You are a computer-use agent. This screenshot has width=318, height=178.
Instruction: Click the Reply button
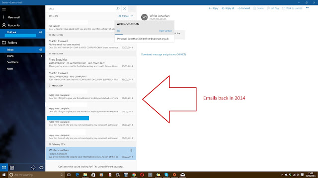click(213, 8)
